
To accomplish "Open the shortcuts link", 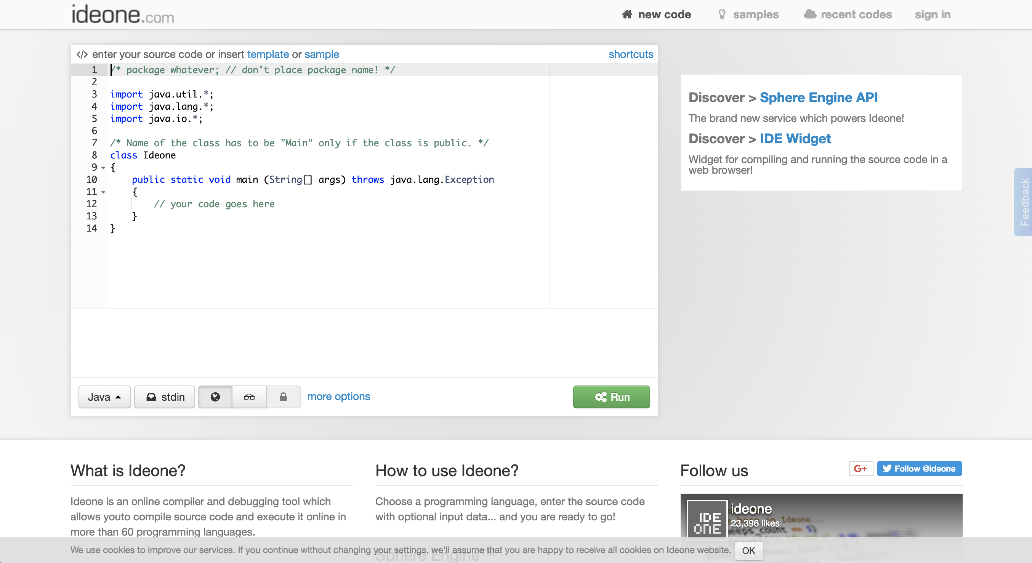I will (x=631, y=54).
